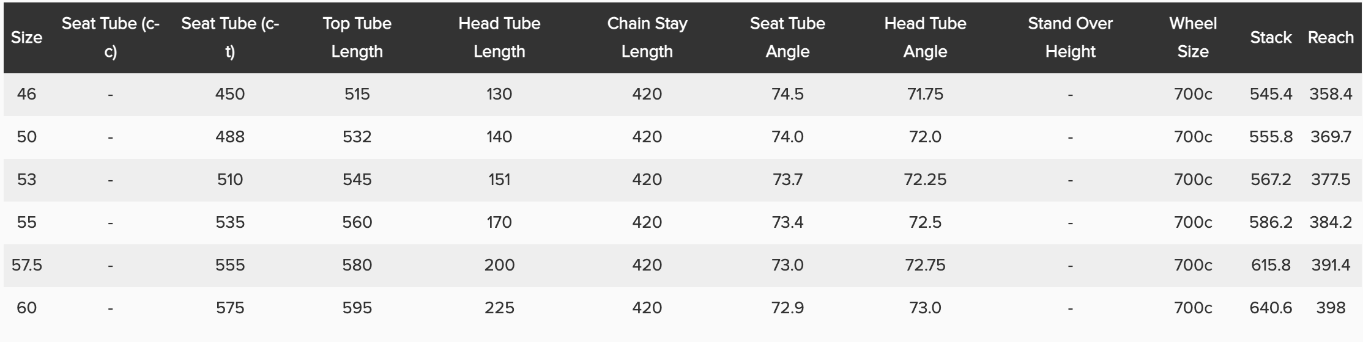Click the Stack column header

click(1271, 38)
